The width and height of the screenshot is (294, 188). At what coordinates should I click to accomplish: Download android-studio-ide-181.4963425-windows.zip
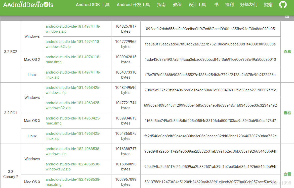point(73,90)
